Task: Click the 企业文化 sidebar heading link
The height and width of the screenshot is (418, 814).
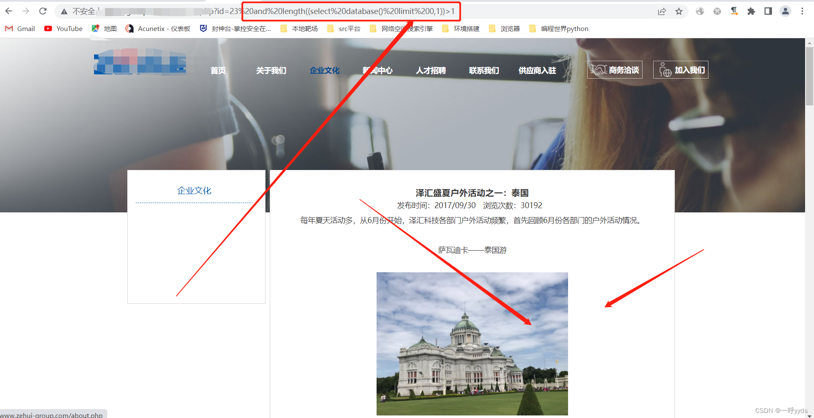Action: point(194,191)
